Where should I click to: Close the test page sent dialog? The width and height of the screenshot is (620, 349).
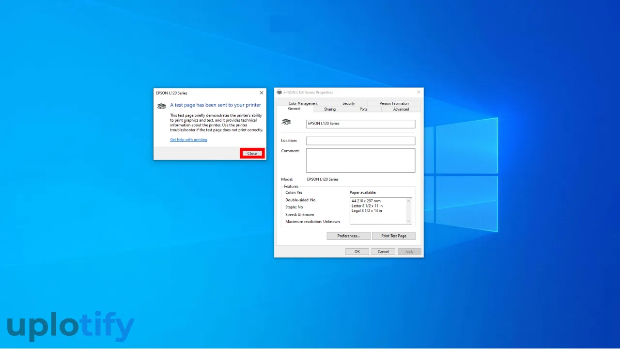(x=252, y=153)
